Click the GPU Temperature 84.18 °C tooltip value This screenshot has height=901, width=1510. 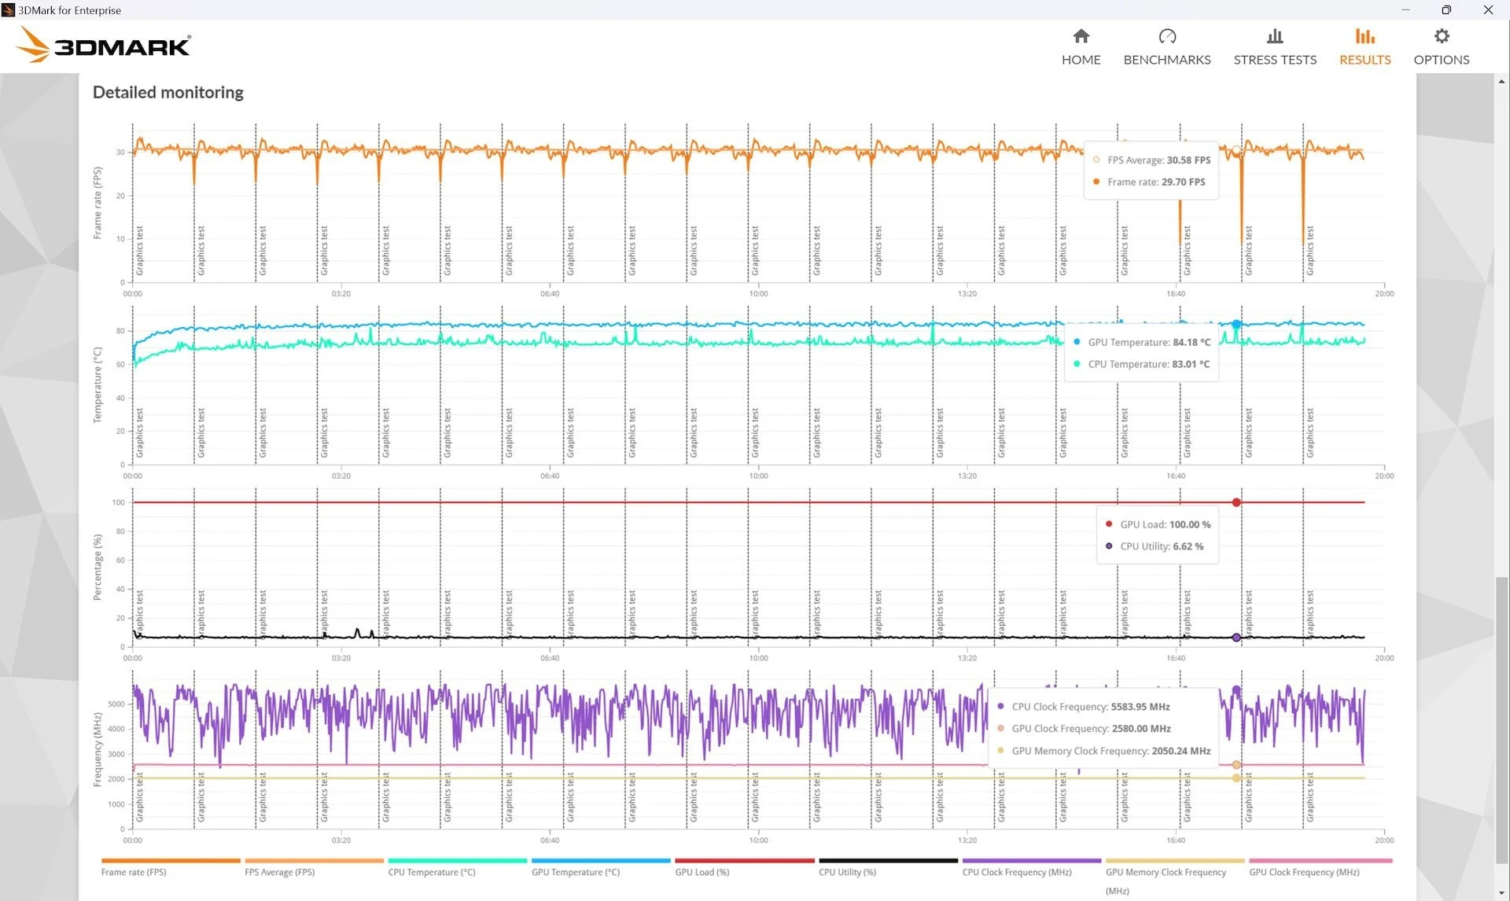coord(1191,342)
